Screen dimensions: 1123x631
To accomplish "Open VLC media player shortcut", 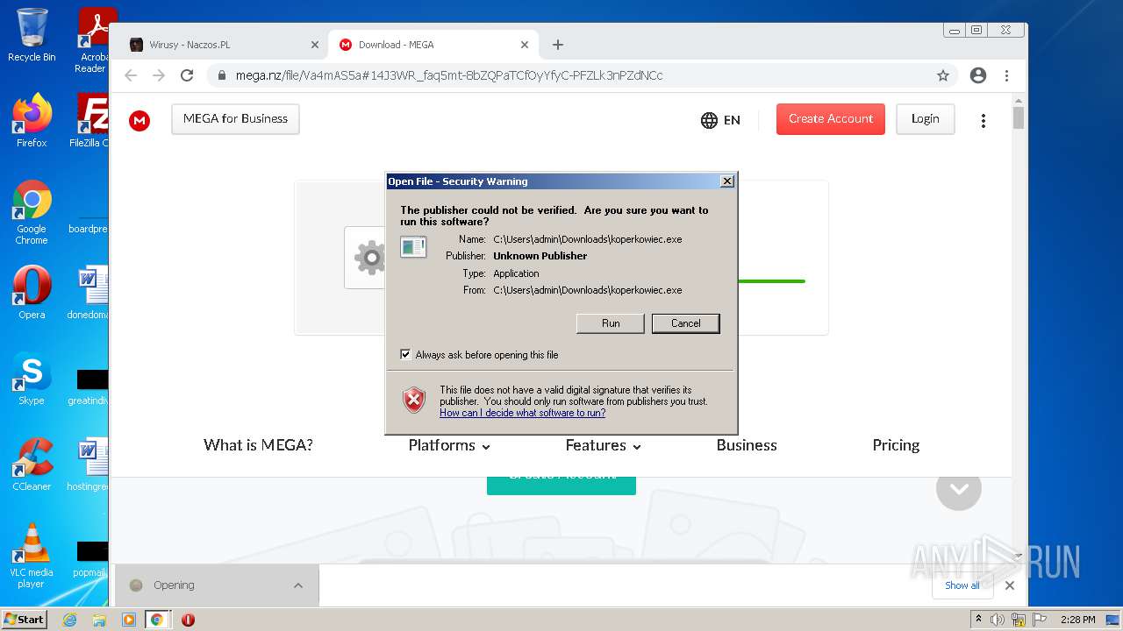I will tap(32, 556).
